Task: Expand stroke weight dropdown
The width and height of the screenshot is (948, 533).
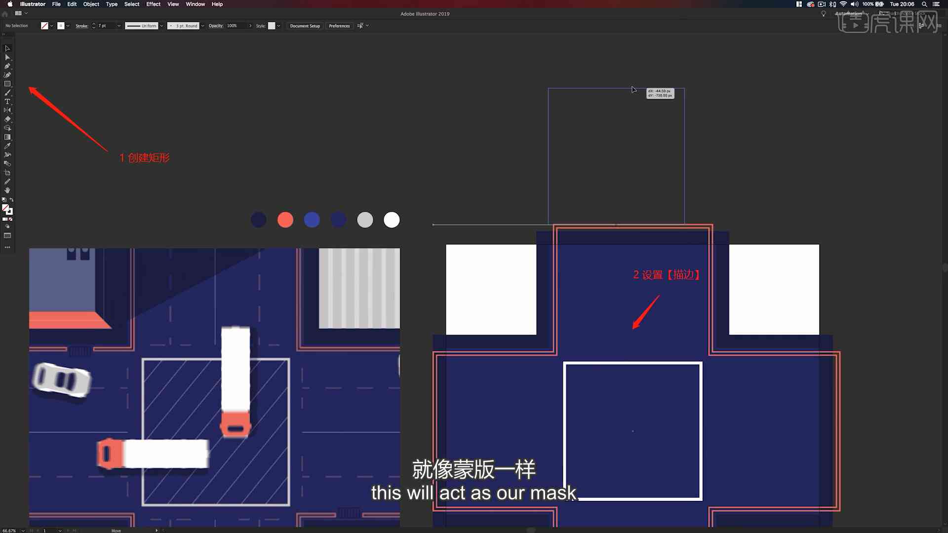Action: coord(119,26)
